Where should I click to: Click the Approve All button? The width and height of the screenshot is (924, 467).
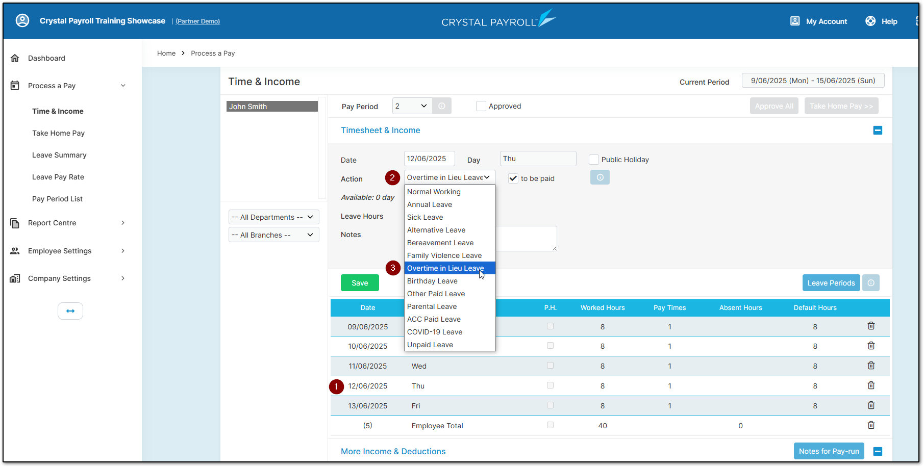pos(774,106)
